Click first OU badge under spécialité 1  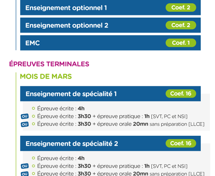[25, 116]
